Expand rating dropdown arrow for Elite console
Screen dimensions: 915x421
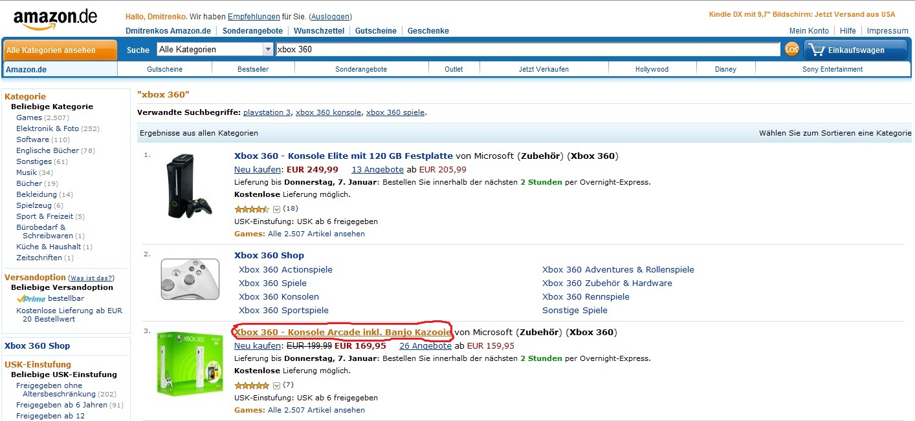pos(276,209)
